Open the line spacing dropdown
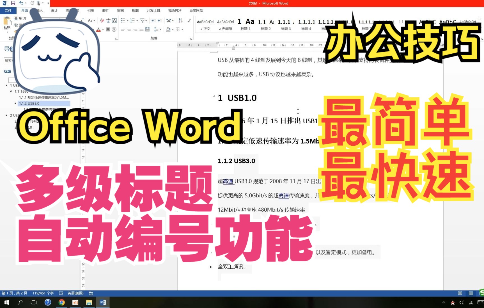 (x=160, y=30)
